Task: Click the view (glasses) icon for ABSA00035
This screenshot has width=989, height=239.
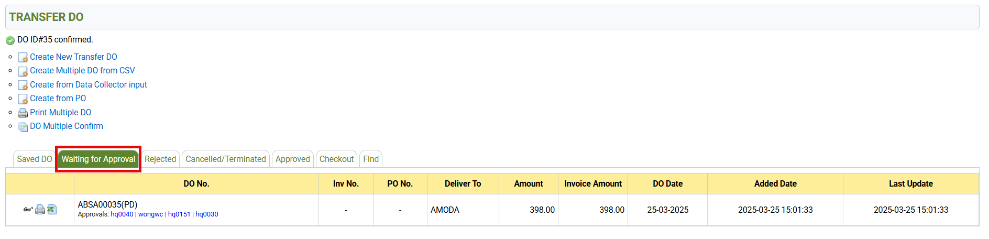Action: [28, 210]
